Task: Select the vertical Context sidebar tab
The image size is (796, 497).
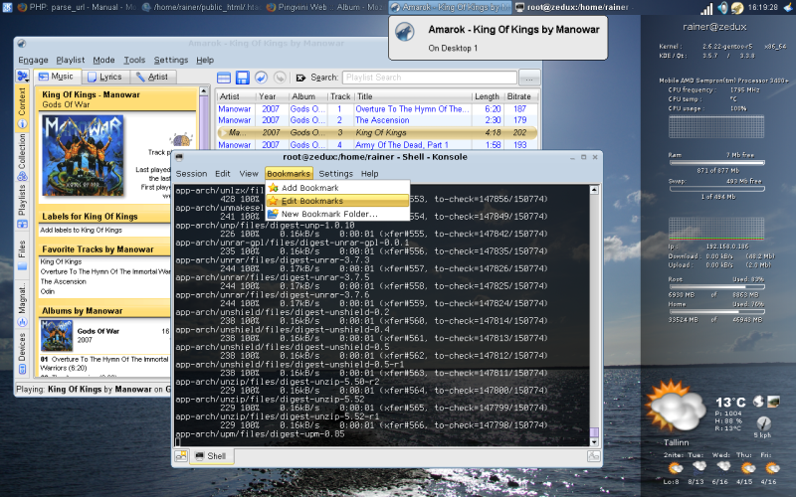Action: (22, 107)
